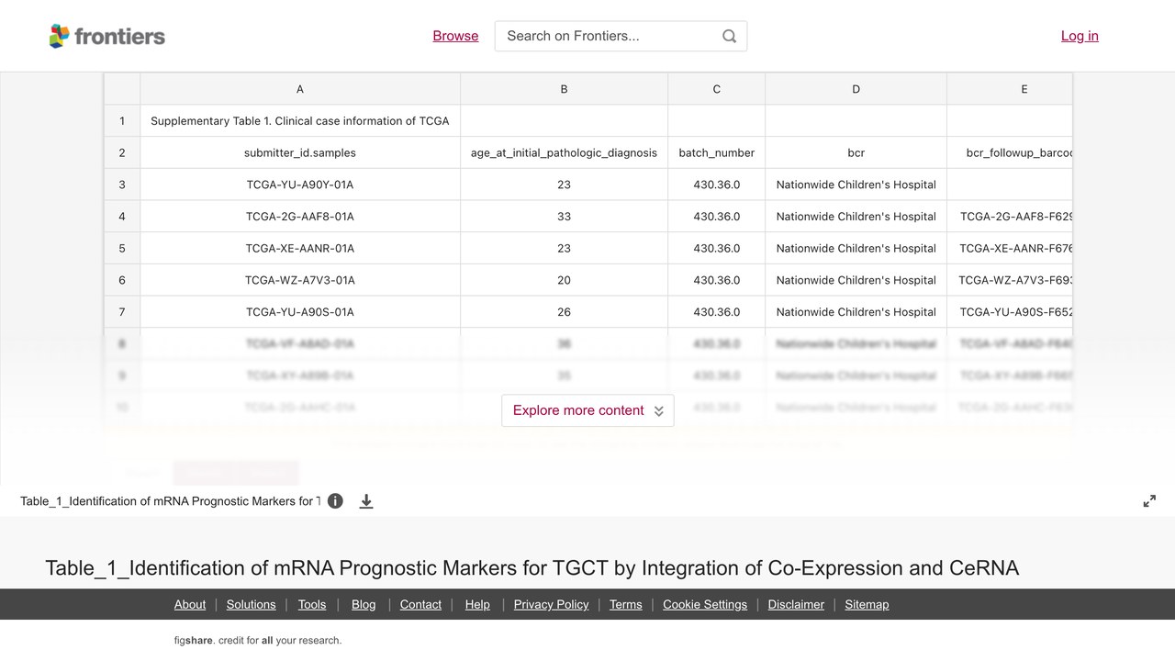Click cell TCGA-YU-A90Y-01A
Viewport: 1175px width, 661px height.
[300, 185]
